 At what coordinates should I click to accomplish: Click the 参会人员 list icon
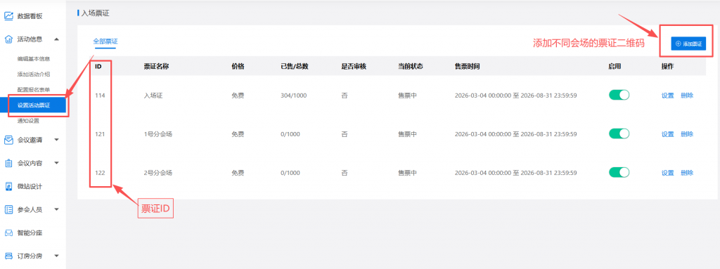(x=8, y=210)
